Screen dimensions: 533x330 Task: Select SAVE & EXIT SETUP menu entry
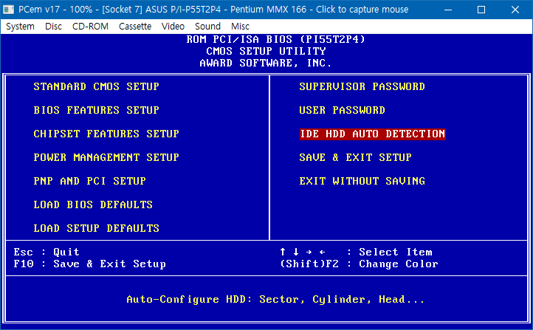click(x=355, y=157)
